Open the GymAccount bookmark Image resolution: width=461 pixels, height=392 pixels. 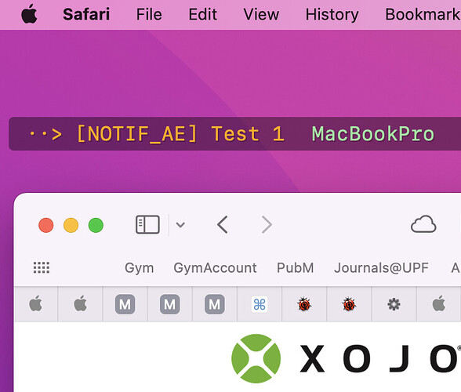[215, 267]
